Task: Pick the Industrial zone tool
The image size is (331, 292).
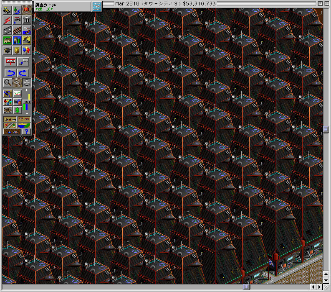Action: pyautogui.click(x=26, y=40)
